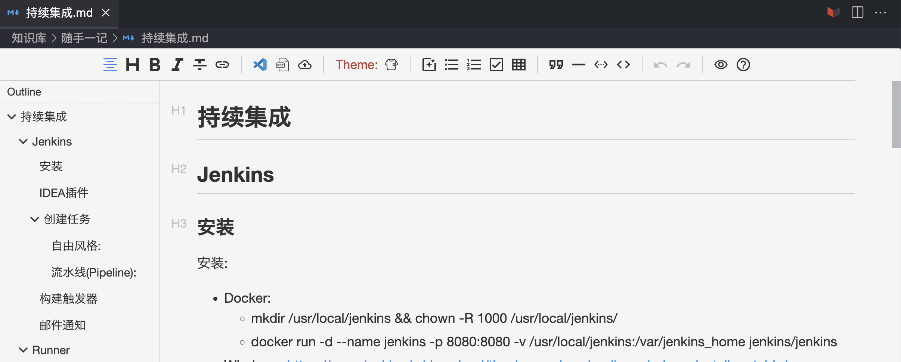
Task: Click the cloud upload icon
Action: point(305,65)
